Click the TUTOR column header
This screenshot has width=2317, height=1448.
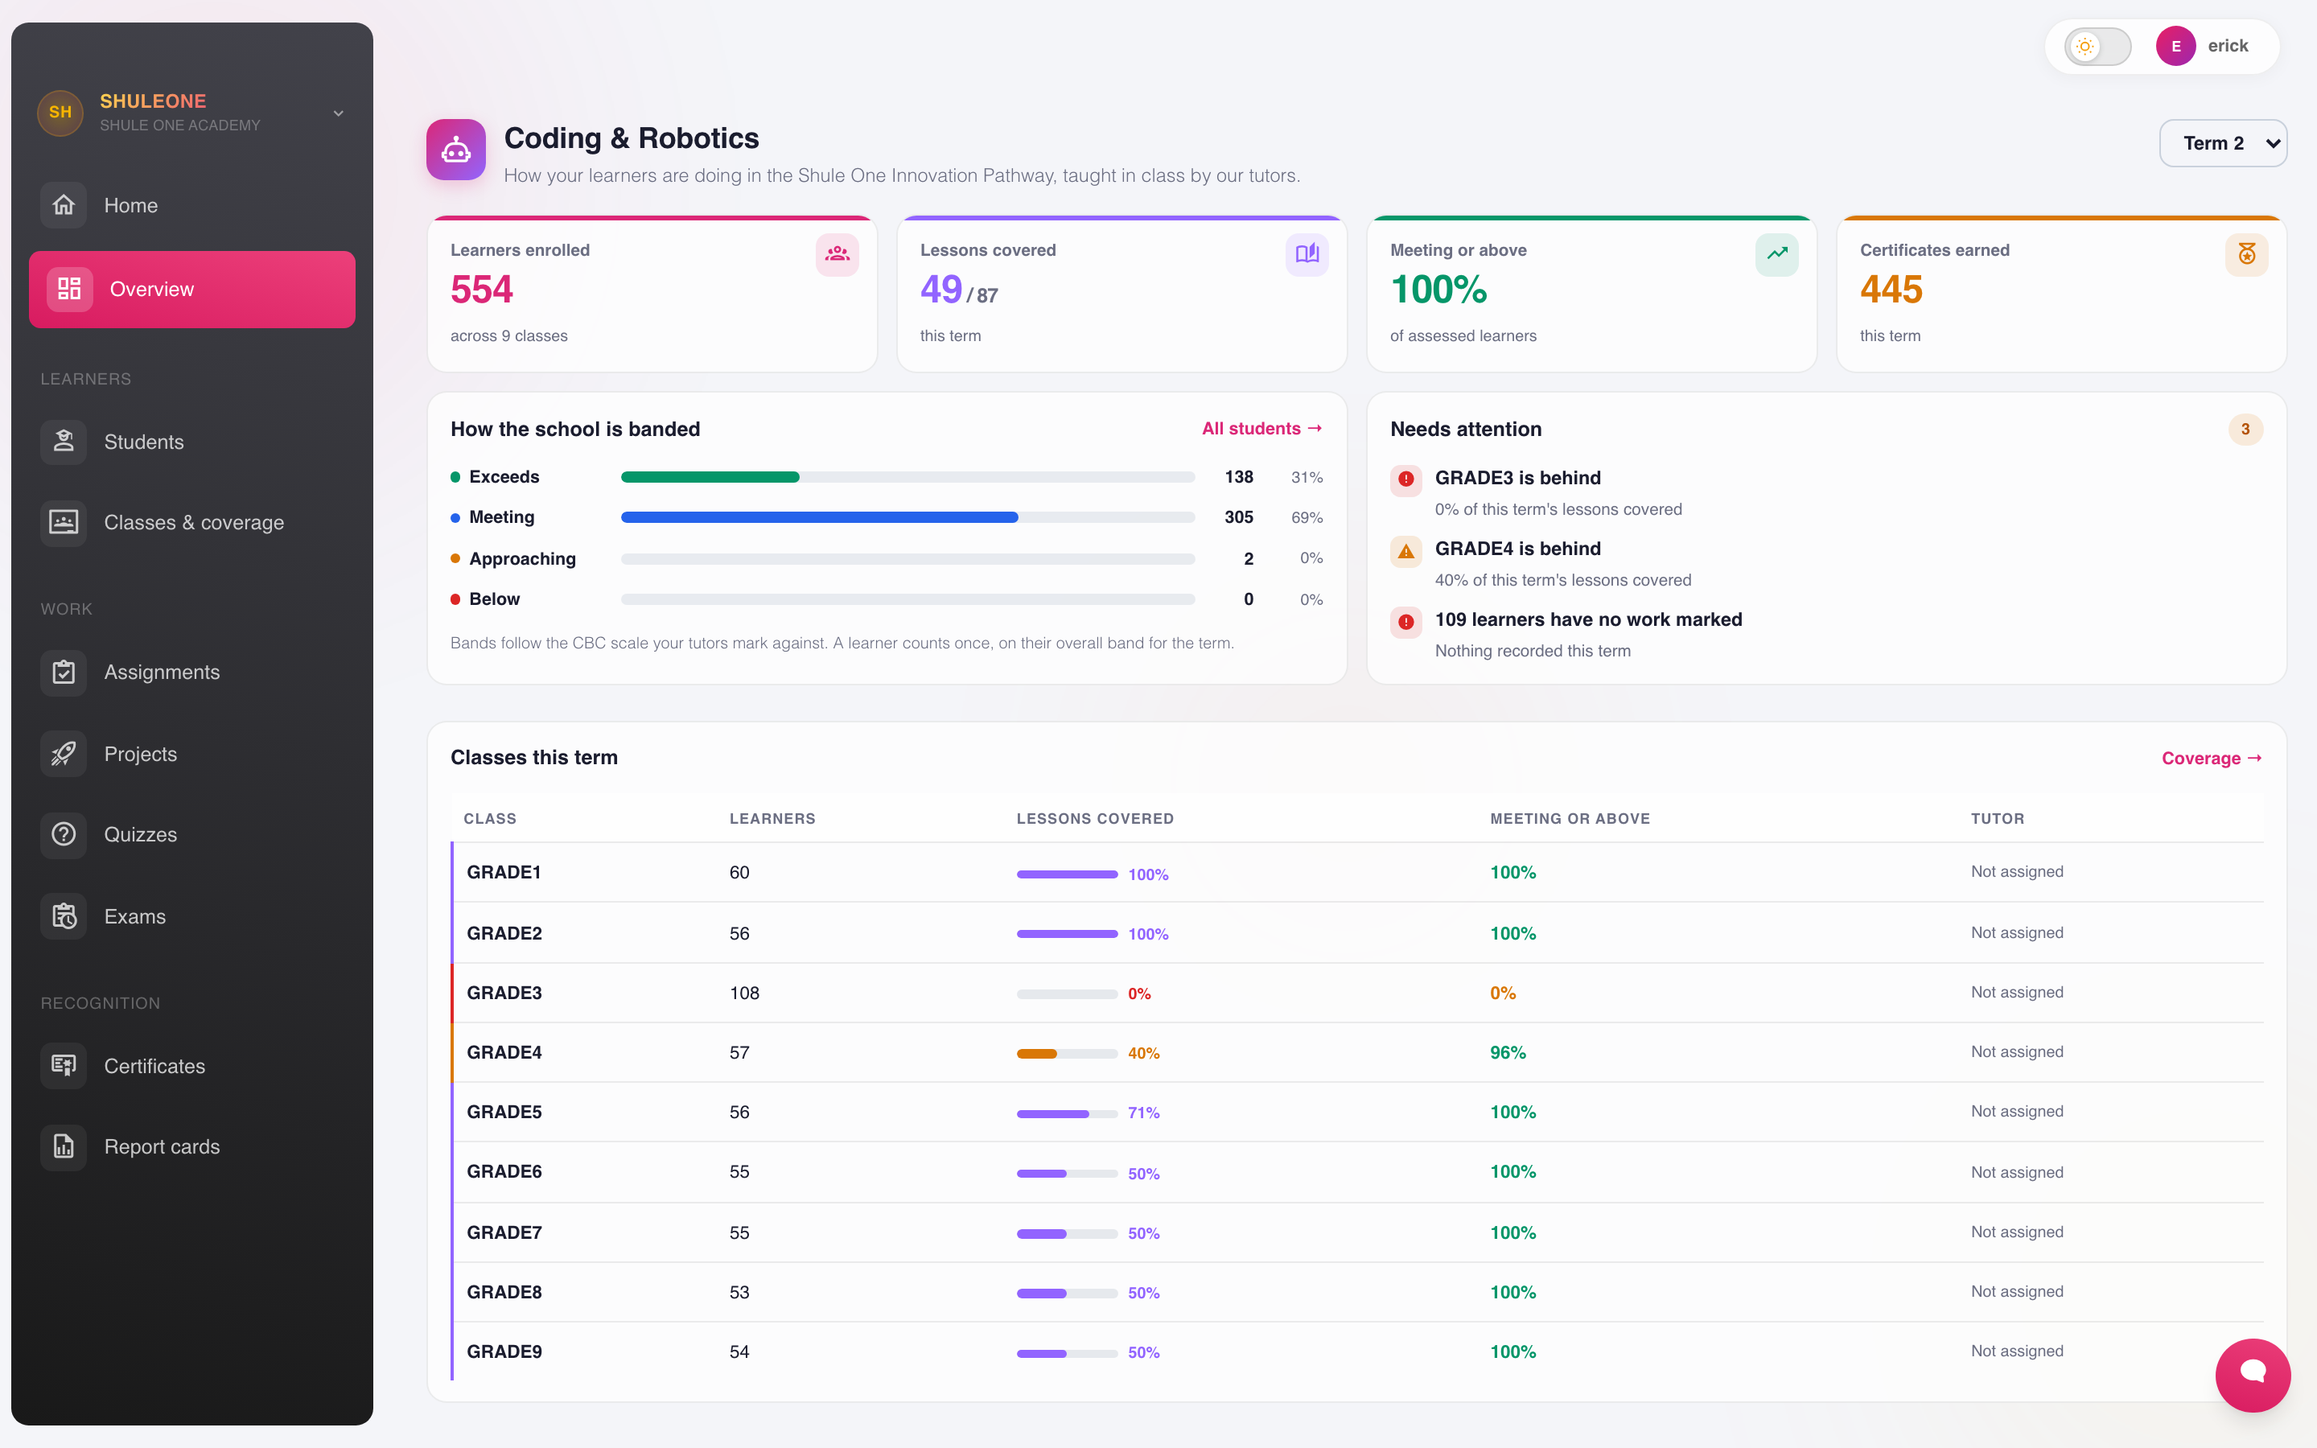pos(1998,819)
